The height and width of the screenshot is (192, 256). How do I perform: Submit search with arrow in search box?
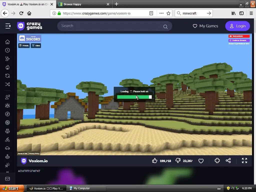click(209, 13)
